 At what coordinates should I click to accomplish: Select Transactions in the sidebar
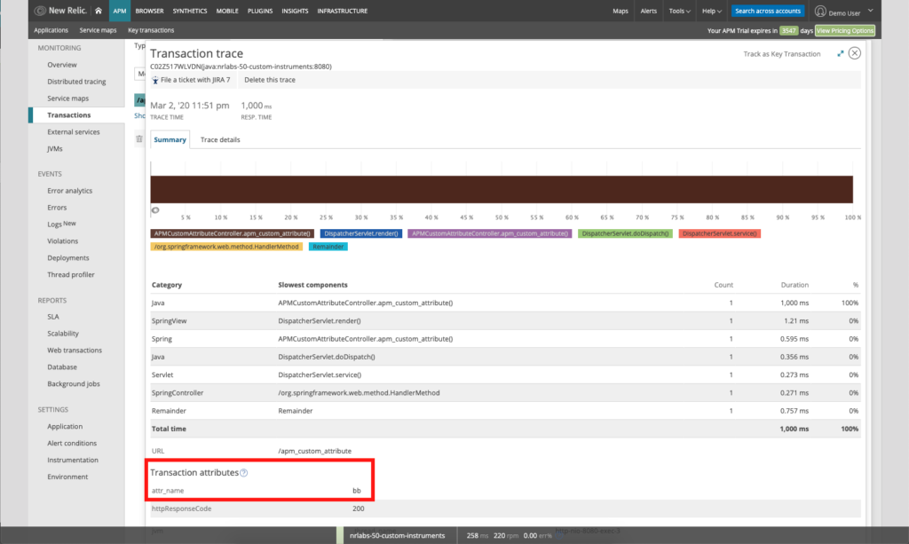[x=69, y=115]
